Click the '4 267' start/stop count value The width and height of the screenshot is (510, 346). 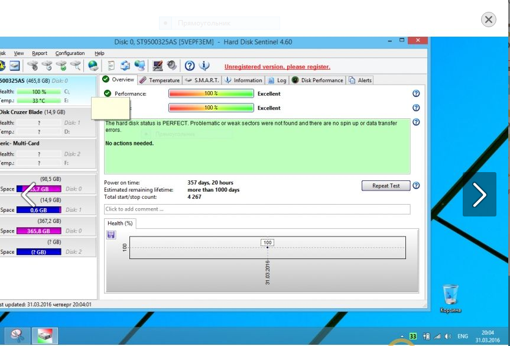[x=194, y=197]
